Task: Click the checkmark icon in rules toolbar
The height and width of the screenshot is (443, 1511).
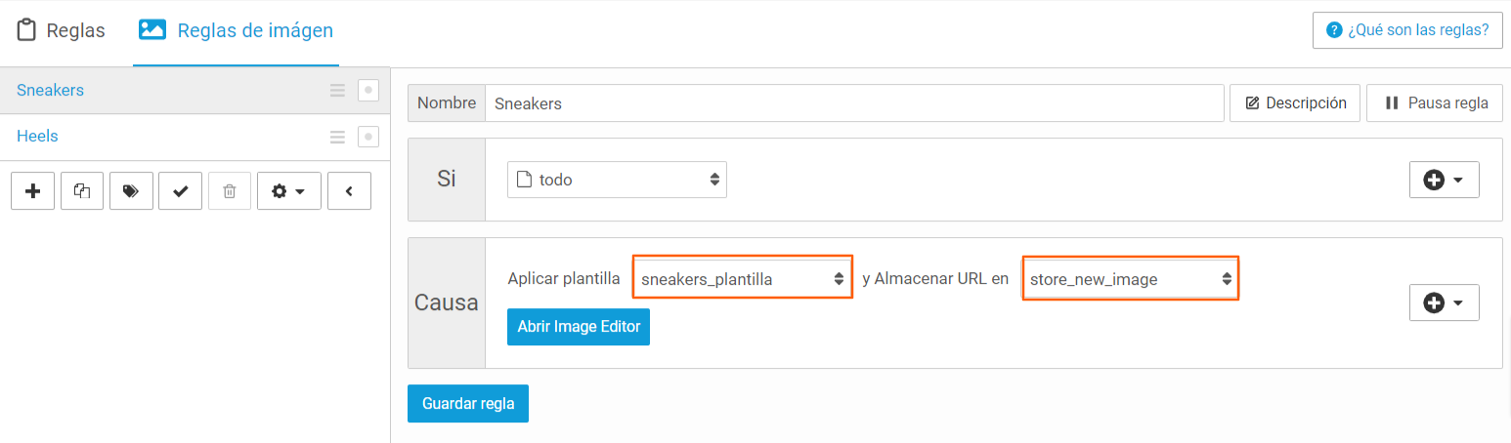Action: 180,191
